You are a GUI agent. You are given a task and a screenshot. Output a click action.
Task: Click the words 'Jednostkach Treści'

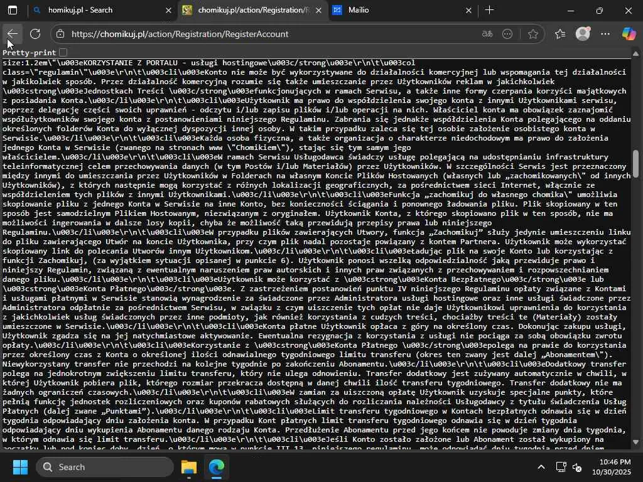coord(124,91)
